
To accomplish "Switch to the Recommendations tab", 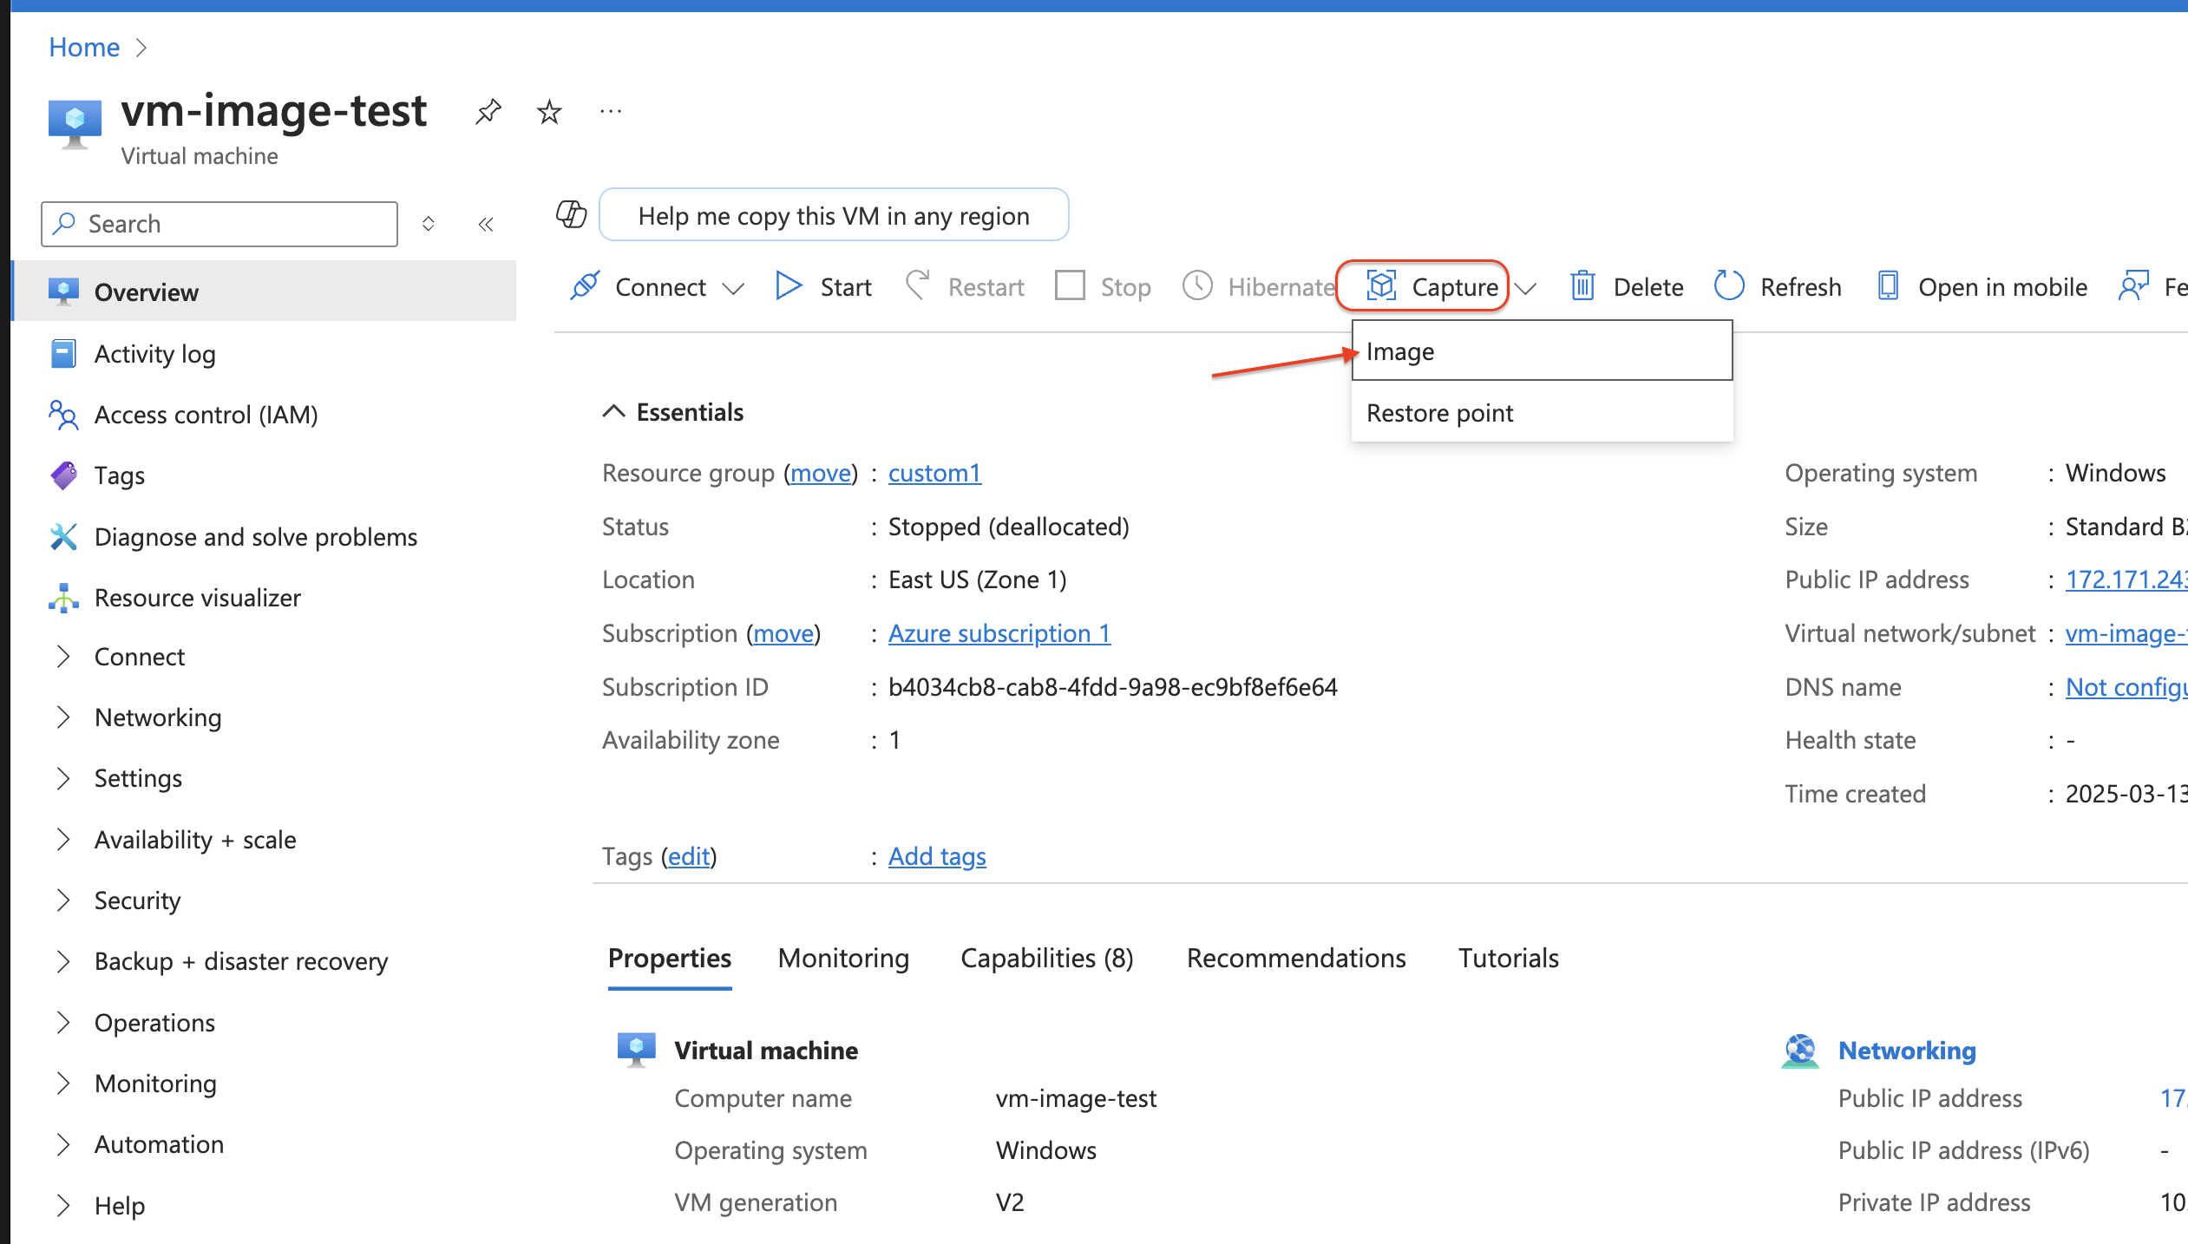I will point(1296,959).
